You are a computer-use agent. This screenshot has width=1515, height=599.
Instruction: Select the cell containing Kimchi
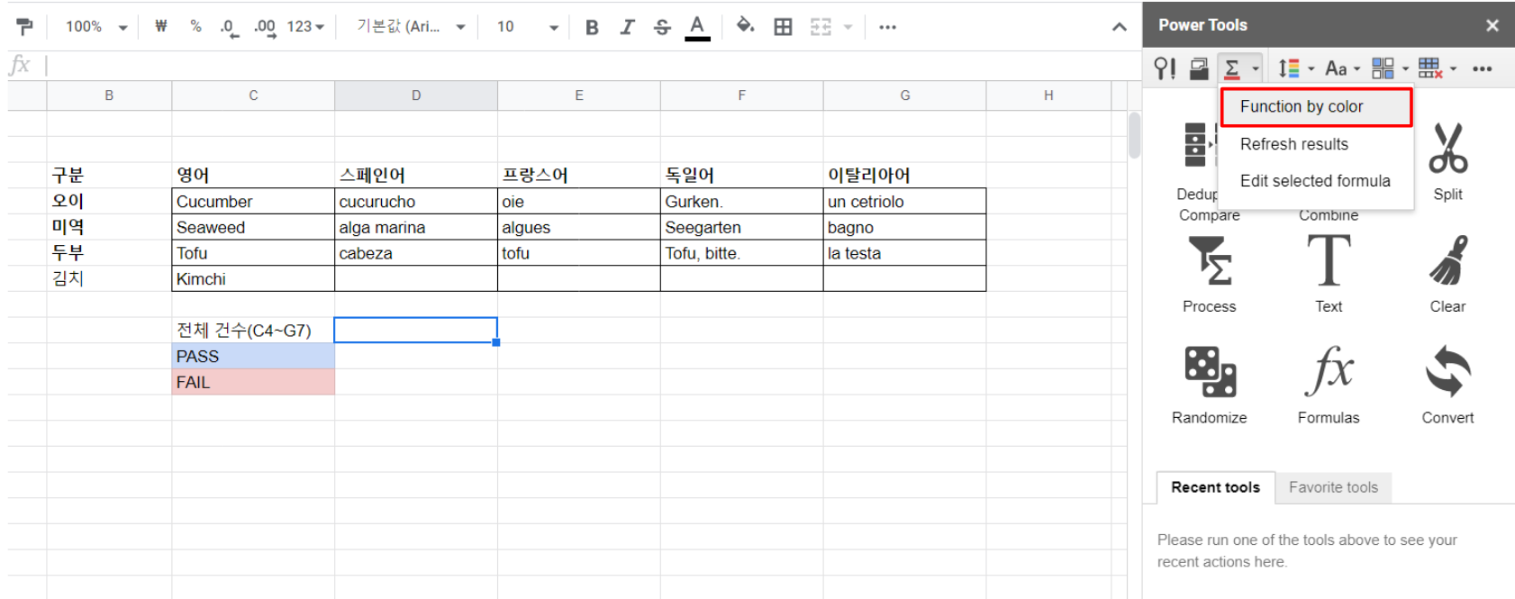tap(253, 279)
